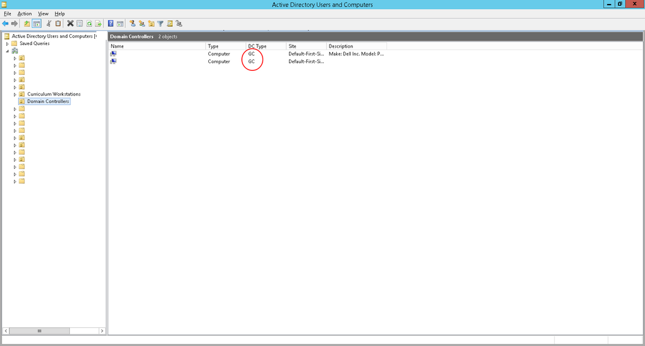Expand Curriculum Workstations tree node
This screenshot has width=645, height=346.
pos(15,95)
